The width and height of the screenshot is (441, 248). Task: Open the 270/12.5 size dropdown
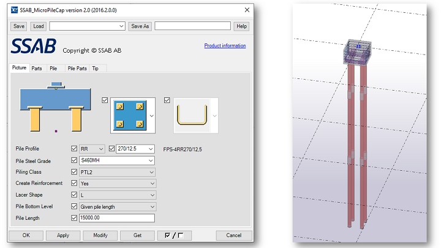tap(135, 149)
